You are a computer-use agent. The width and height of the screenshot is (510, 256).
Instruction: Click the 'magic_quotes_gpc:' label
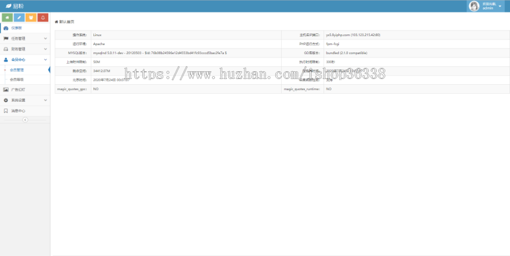[72, 89]
